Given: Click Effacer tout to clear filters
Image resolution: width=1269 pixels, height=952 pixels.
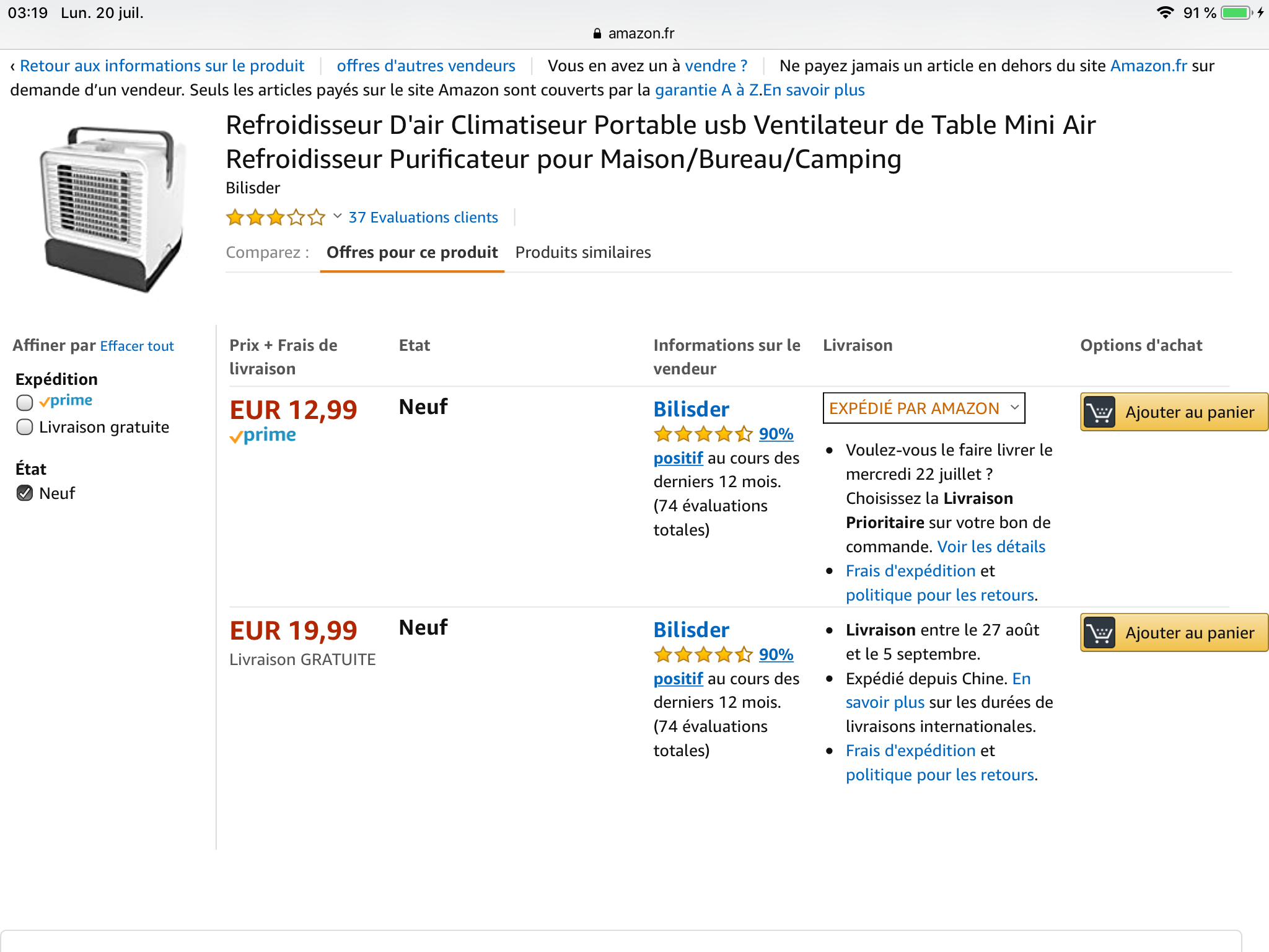Looking at the screenshot, I should pos(137,346).
